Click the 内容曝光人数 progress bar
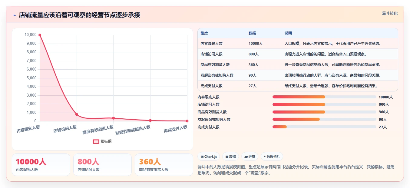 [324, 97]
